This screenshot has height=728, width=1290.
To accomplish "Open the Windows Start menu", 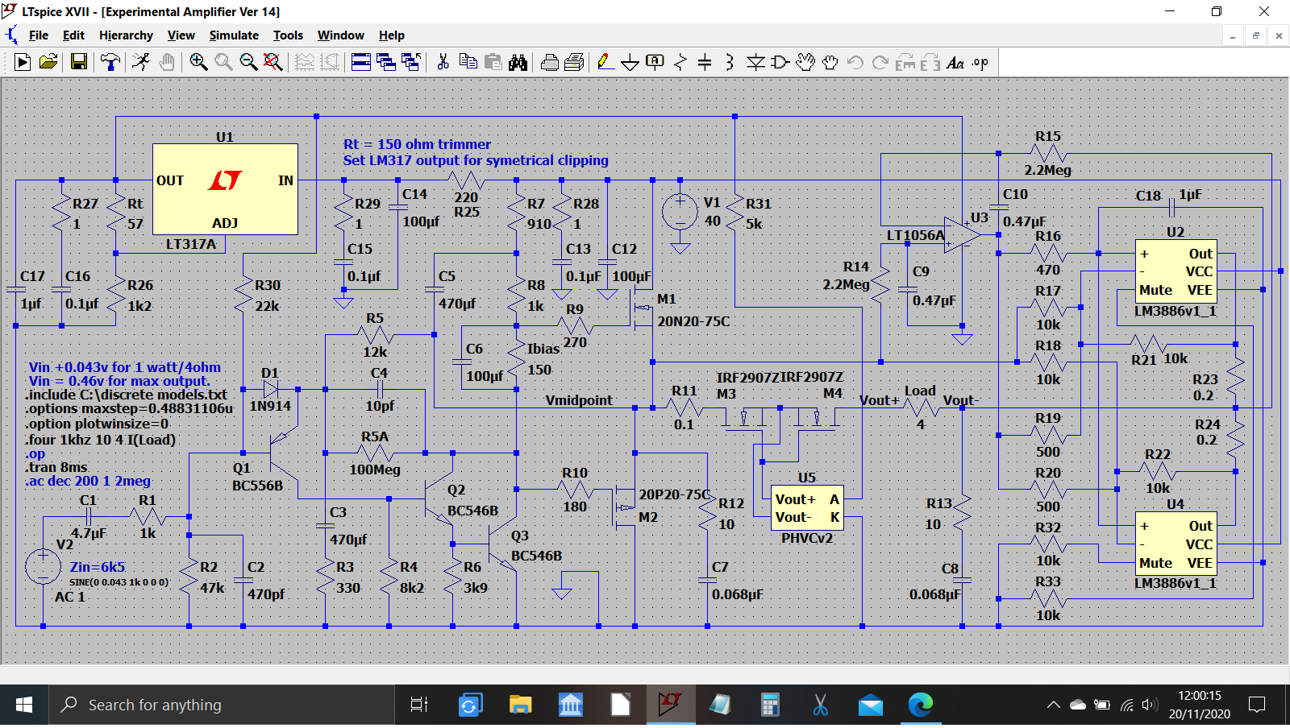I will tap(24, 705).
